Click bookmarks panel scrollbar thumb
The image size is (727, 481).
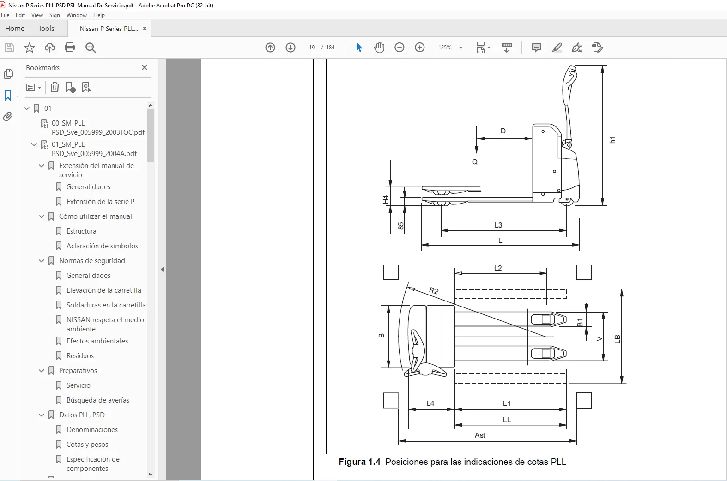(x=151, y=135)
